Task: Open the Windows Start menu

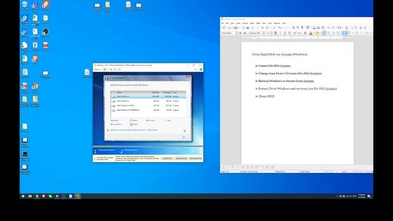Action: click(x=23, y=196)
